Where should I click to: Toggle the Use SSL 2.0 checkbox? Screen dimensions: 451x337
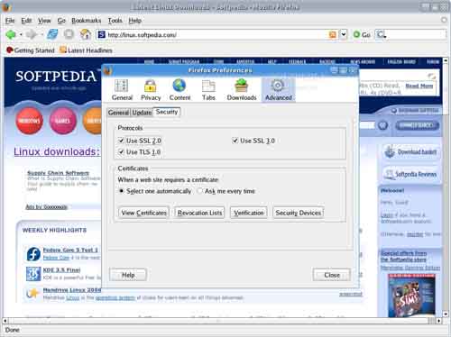pos(121,141)
